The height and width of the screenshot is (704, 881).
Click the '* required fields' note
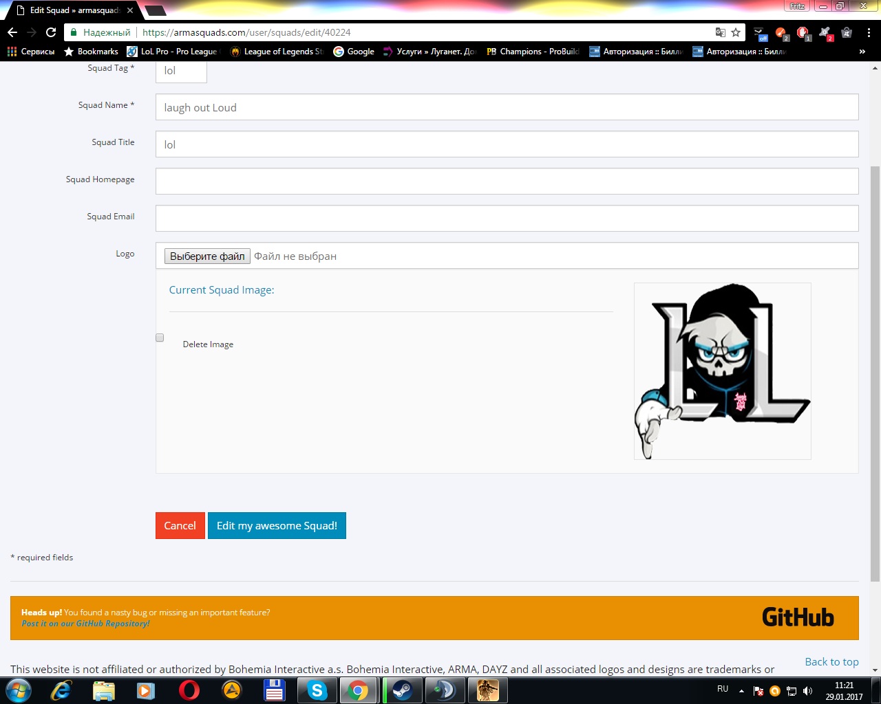(x=42, y=558)
